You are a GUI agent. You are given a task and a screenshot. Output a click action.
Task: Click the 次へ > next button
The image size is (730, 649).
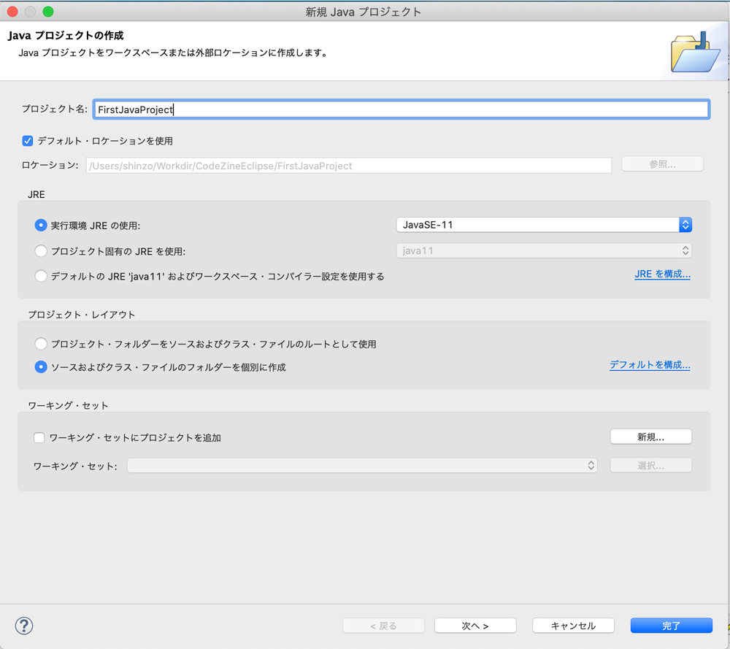click(x=475, y=626)
